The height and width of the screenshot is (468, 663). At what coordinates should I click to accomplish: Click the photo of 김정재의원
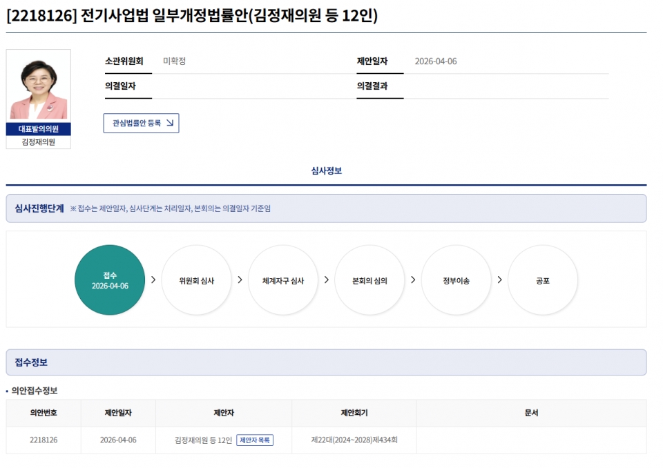(39, 86)
